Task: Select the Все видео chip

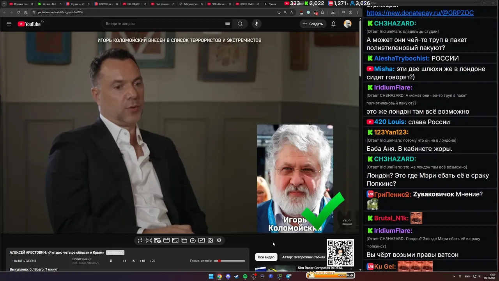Action: [x=266, y=257]
